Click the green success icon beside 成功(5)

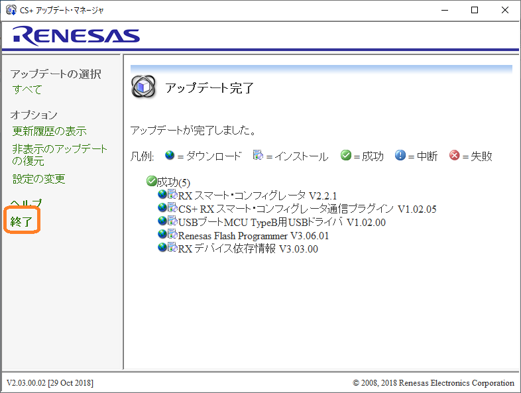coord(151,181)
